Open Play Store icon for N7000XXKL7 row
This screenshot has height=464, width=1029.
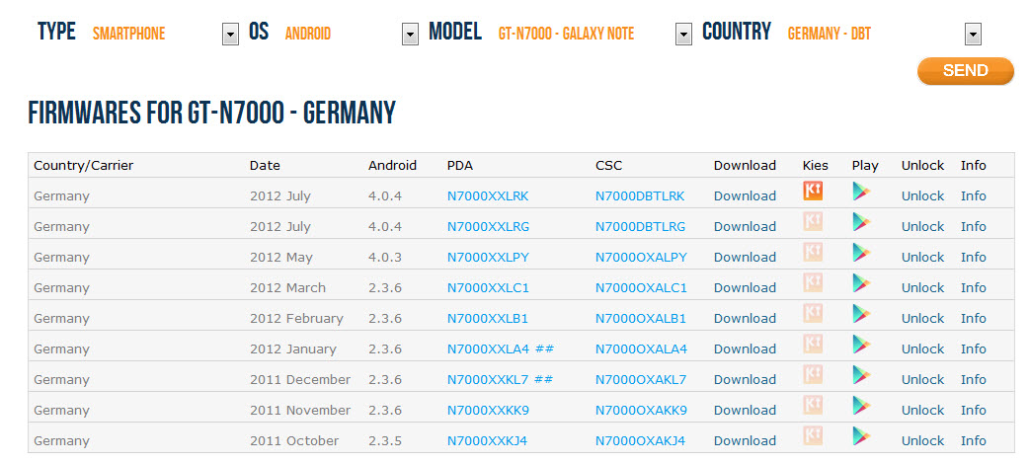pos(861,375)
